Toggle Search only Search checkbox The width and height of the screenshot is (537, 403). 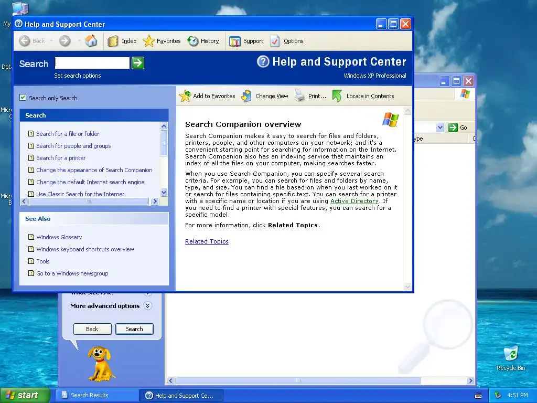click(23, 97)
